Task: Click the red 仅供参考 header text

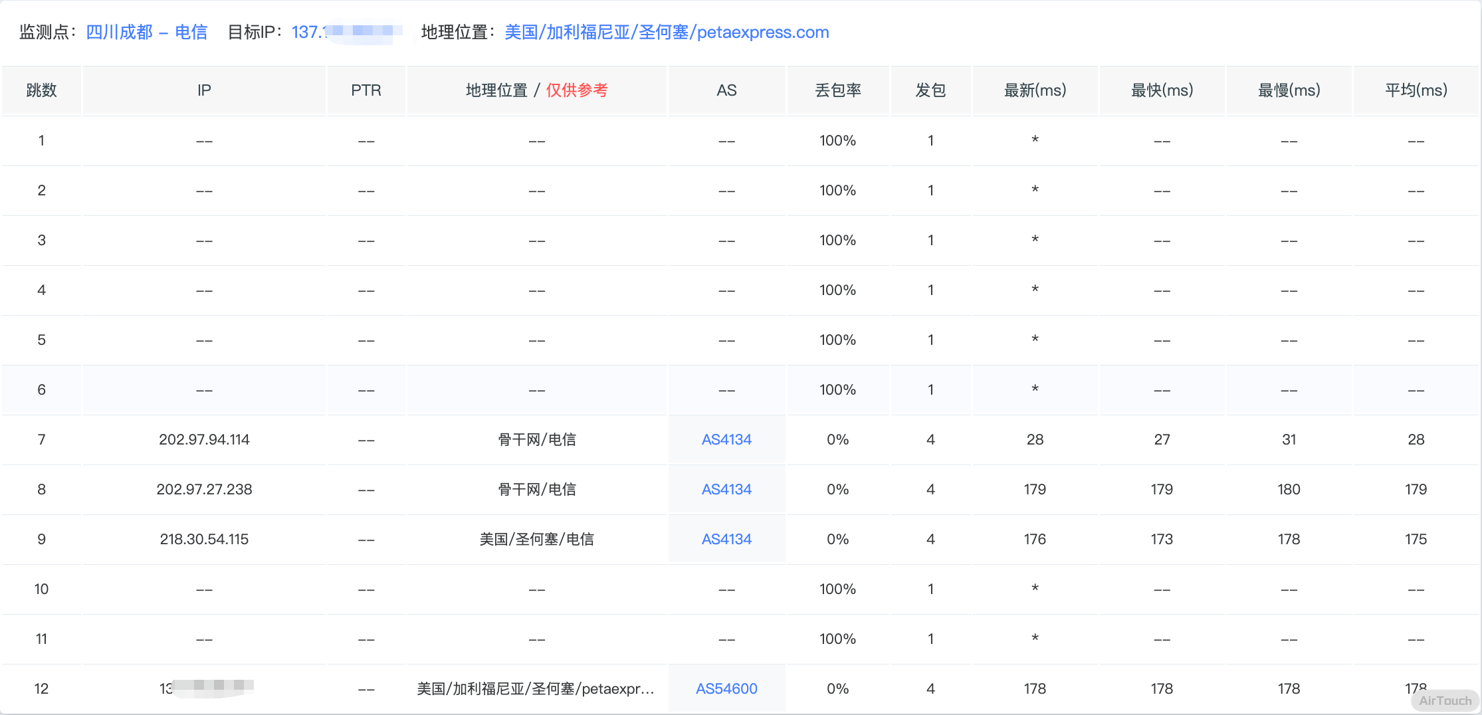Action: pyautogui.click(x=576, y=90)
